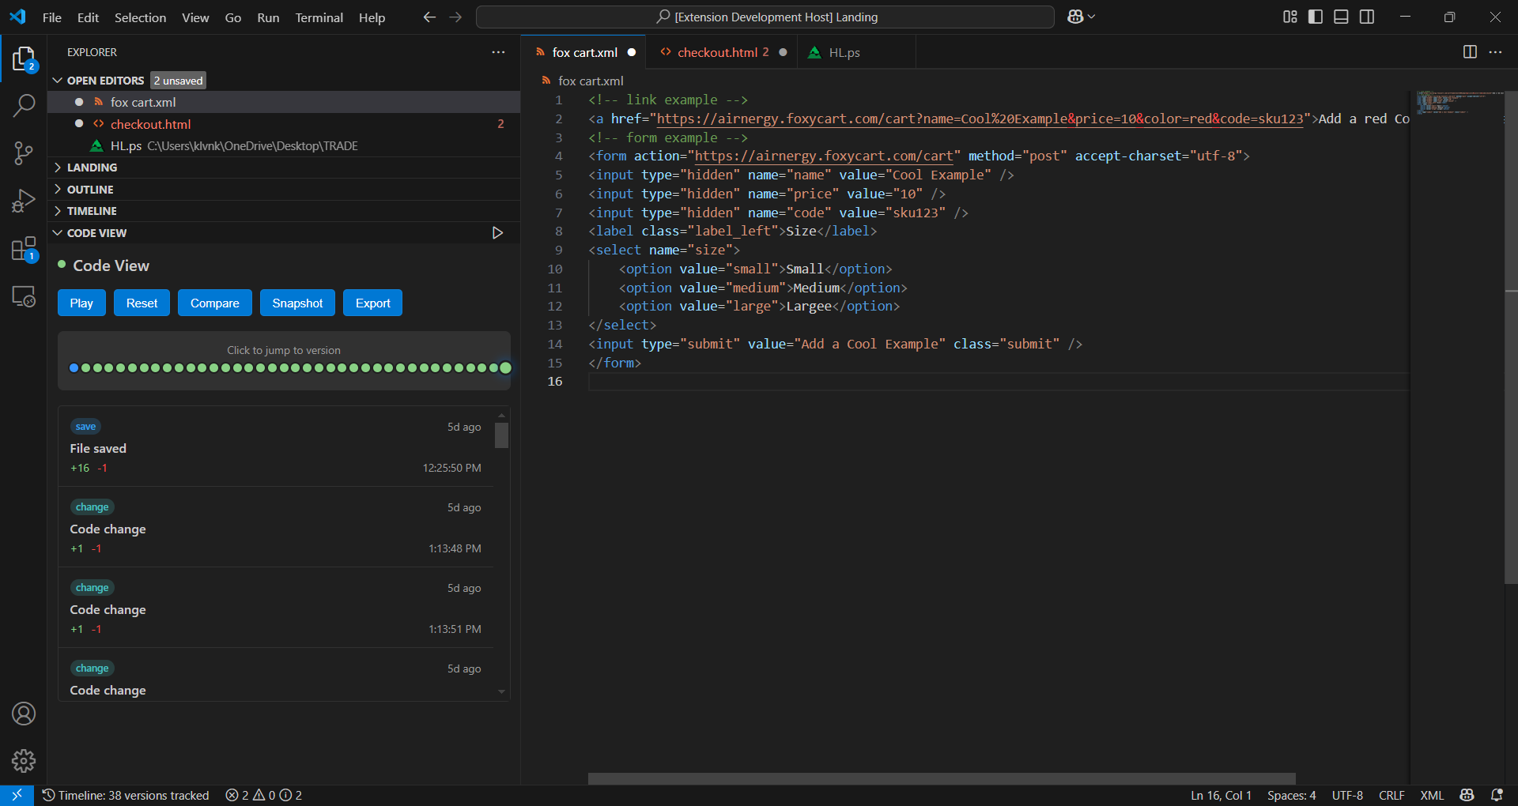The image size is (1518, 806).
Task: Go forward with the navigation arrow
Action: tap(455, 17)
